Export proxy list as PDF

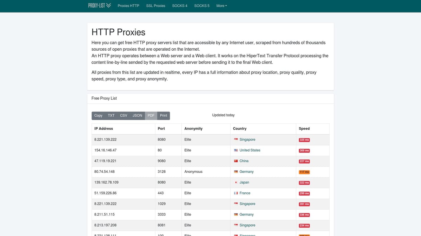151,115
